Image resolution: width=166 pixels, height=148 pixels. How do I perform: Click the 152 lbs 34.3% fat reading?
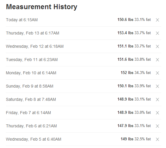136,73
